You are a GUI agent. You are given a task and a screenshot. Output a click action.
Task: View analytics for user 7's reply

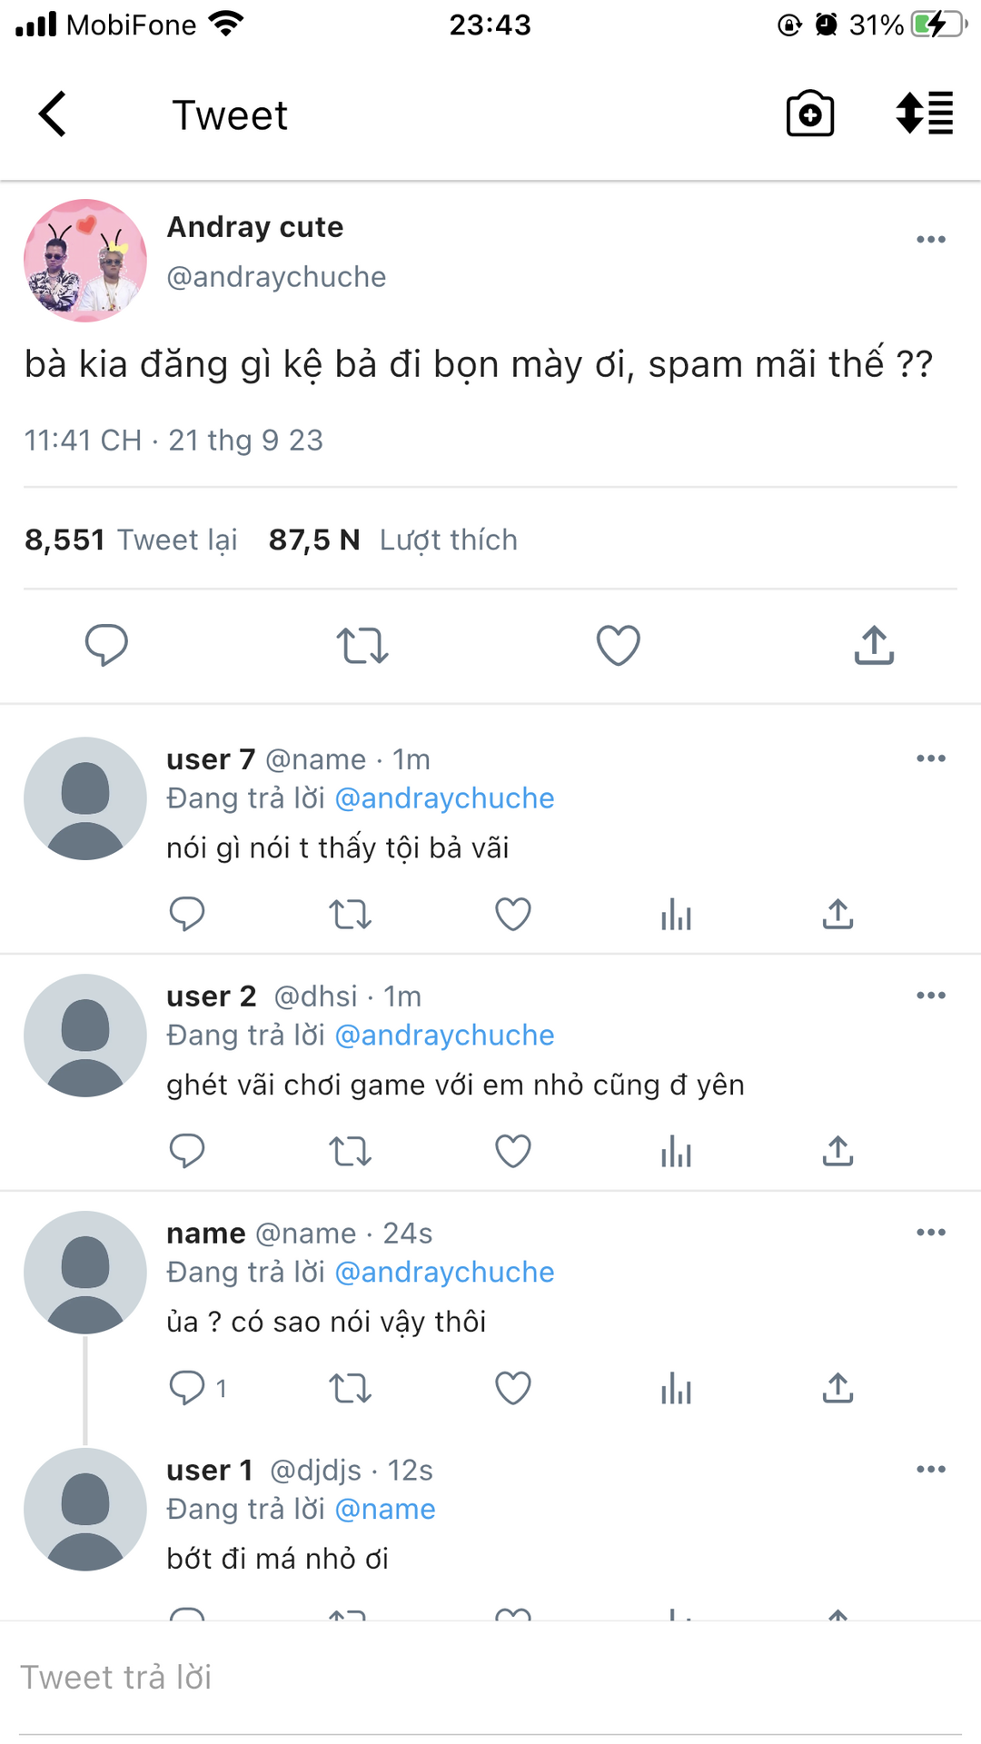(676, 914)
